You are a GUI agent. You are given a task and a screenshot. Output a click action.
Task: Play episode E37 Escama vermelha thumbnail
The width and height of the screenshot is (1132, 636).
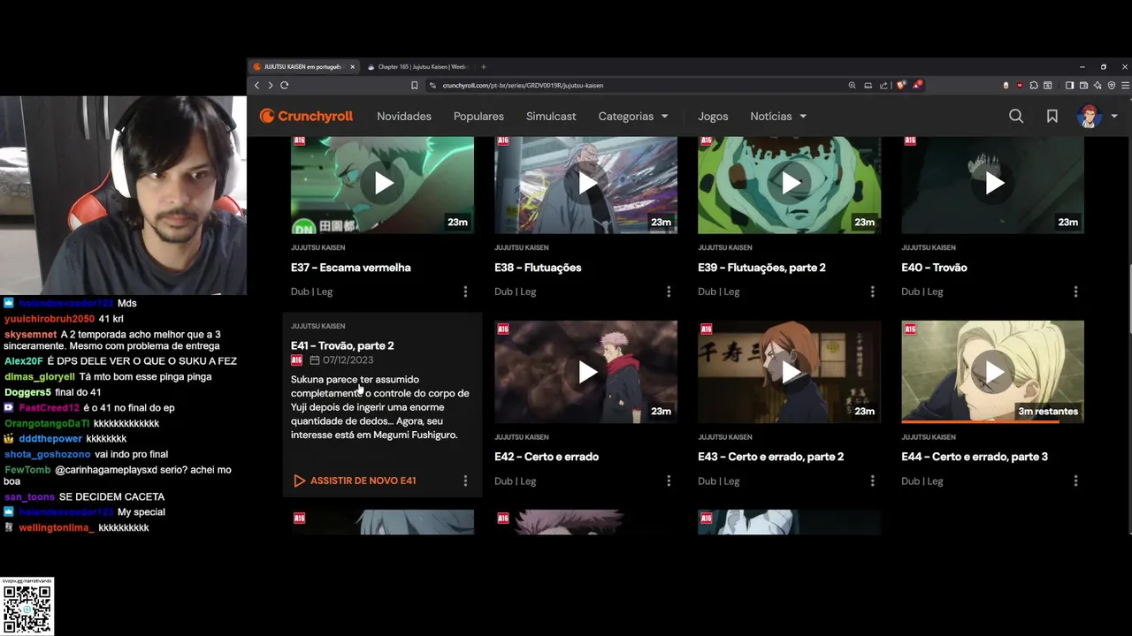coord(382,185)
